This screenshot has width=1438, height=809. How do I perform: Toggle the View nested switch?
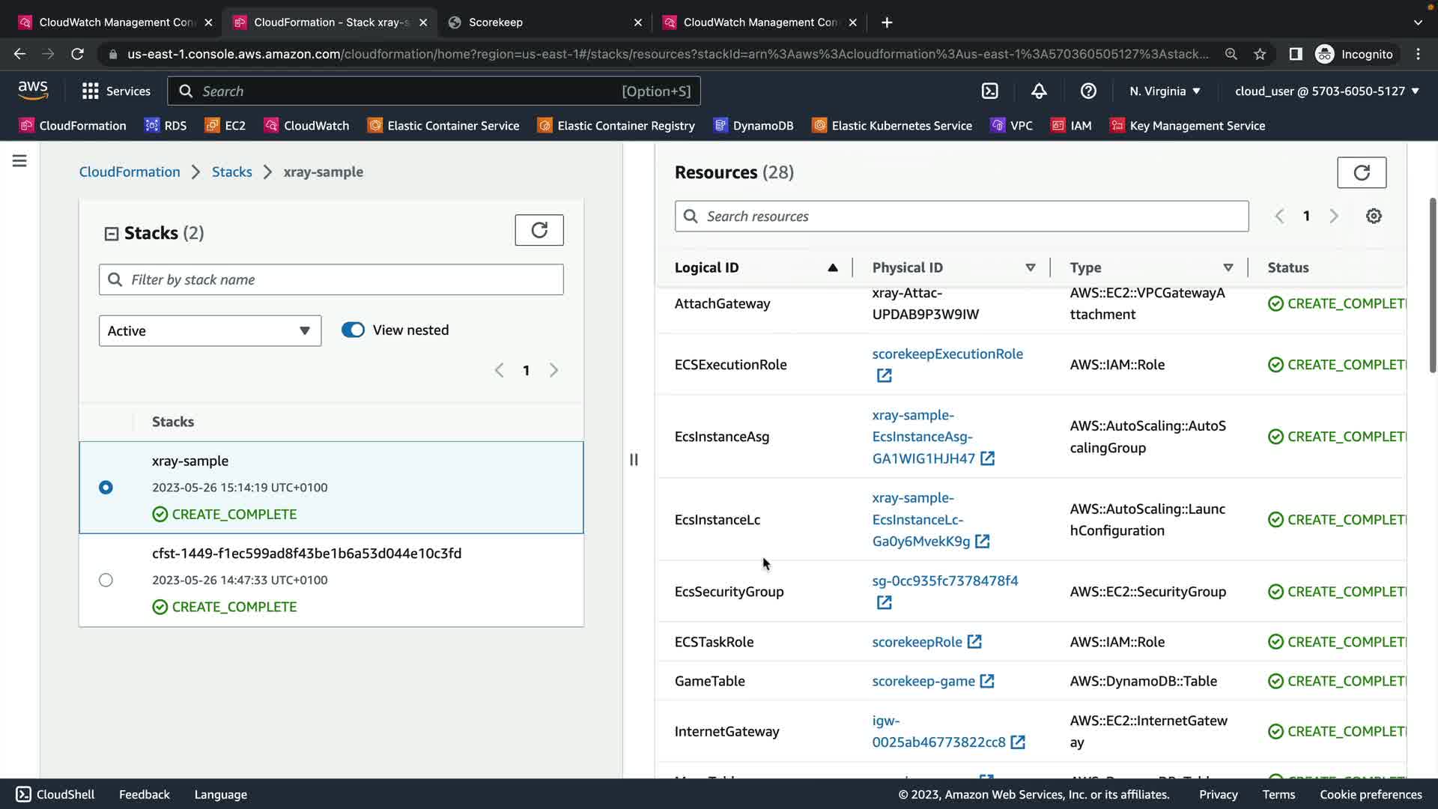tap(353, 330)
